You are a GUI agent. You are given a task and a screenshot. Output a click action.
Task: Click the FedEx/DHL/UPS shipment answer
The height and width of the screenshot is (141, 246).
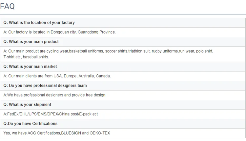coord(51,114)
